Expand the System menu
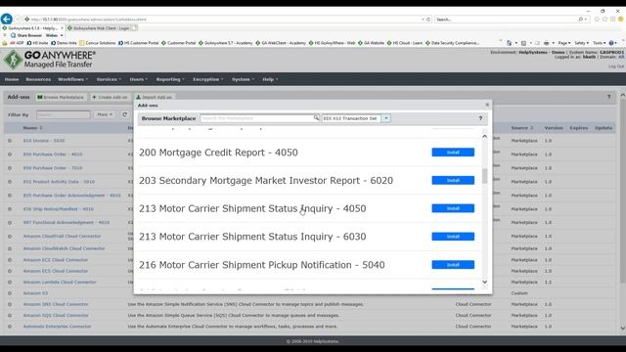Screen dimensions: 626x352 coord(243,79)
